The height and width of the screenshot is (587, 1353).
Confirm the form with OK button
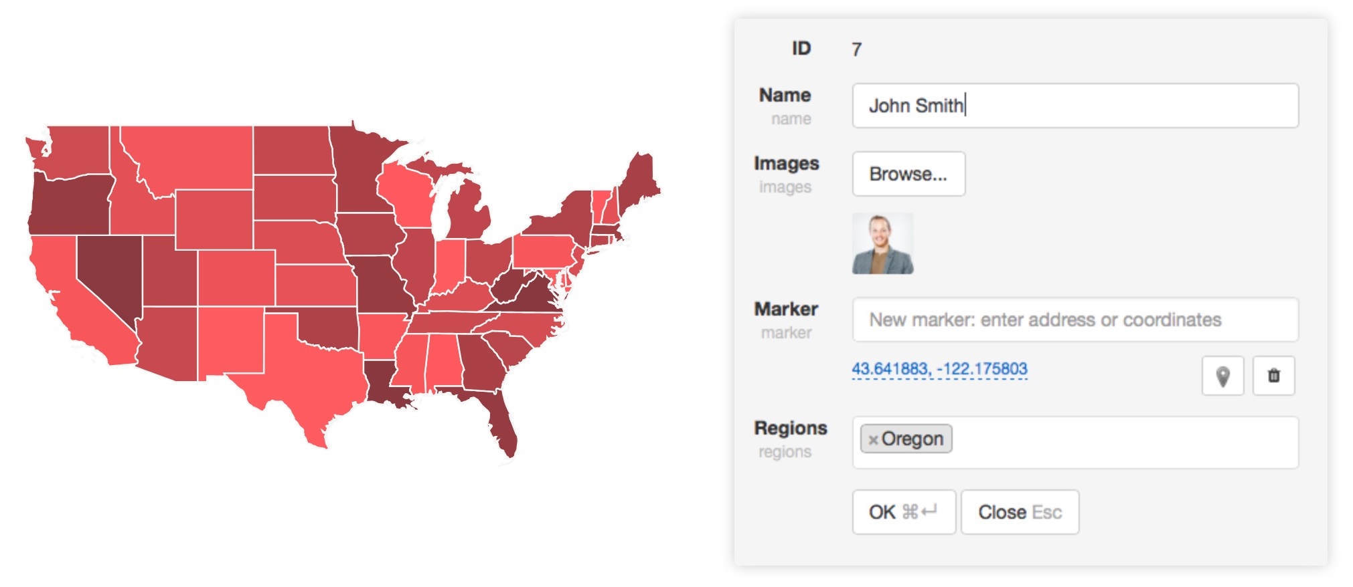pyautogui.click(x=904, y=512)
